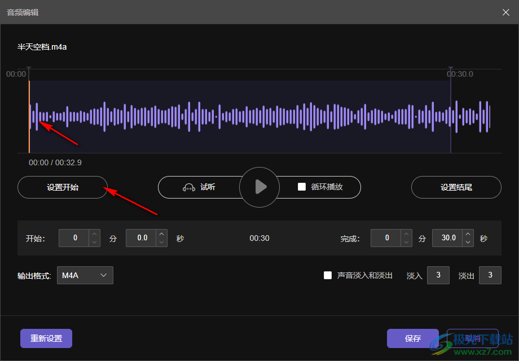519x361 pixels.
Task: Decrease the end seconds stepper
Action: click(x=468, y=242)
